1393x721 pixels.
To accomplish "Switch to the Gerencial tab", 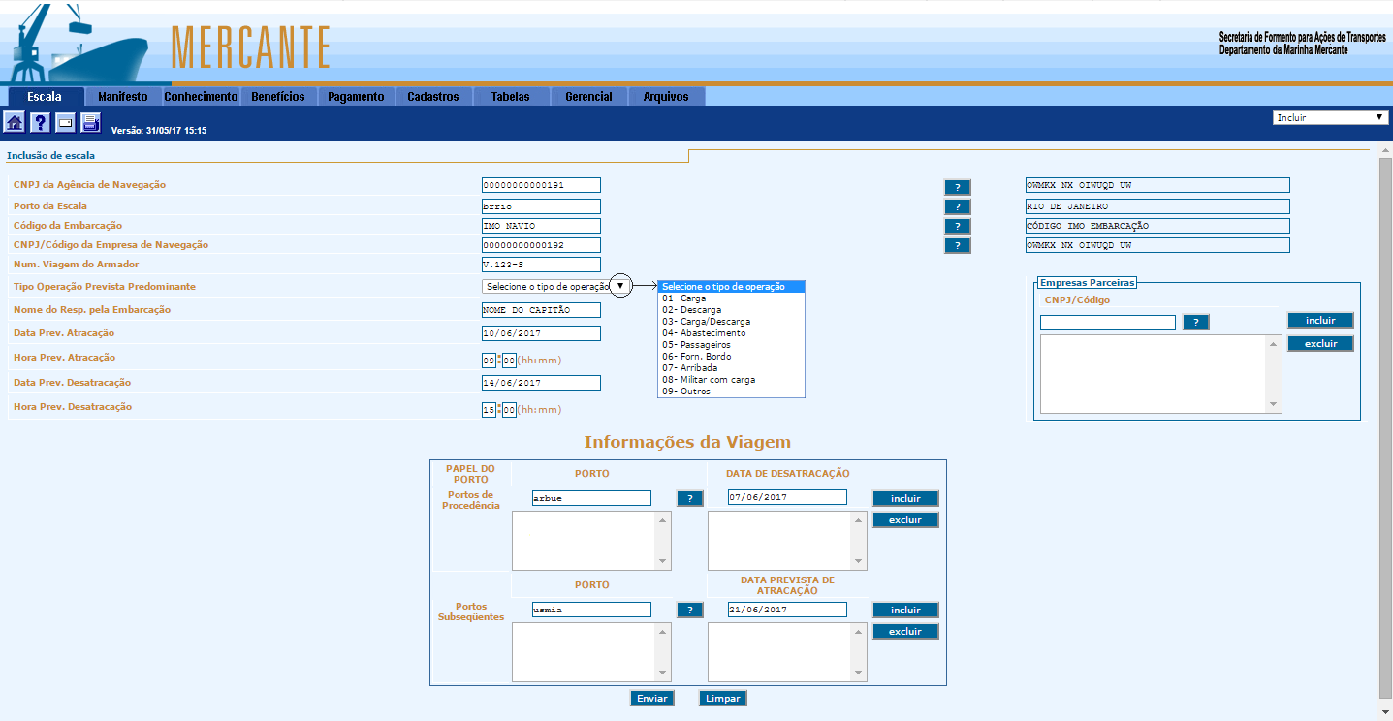I will 588,97.
